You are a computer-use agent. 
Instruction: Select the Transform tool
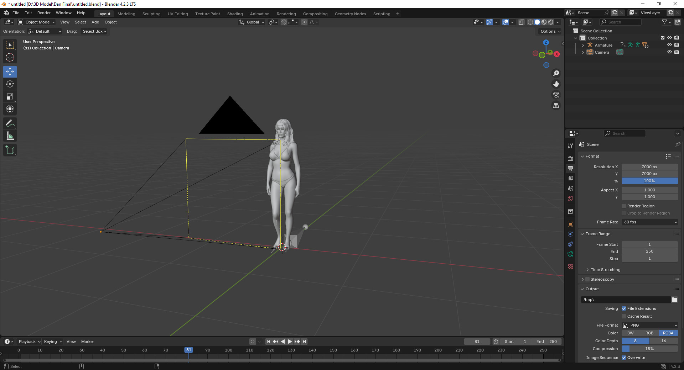10,109
